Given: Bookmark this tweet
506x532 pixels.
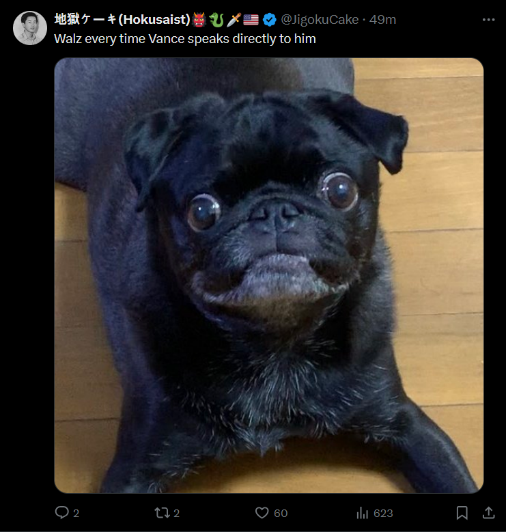Looking at the screenshot, I should (x=462, y=513).
